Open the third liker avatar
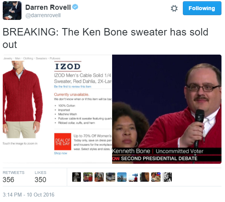This screenshot has width=225, height=202. point(99,177)
